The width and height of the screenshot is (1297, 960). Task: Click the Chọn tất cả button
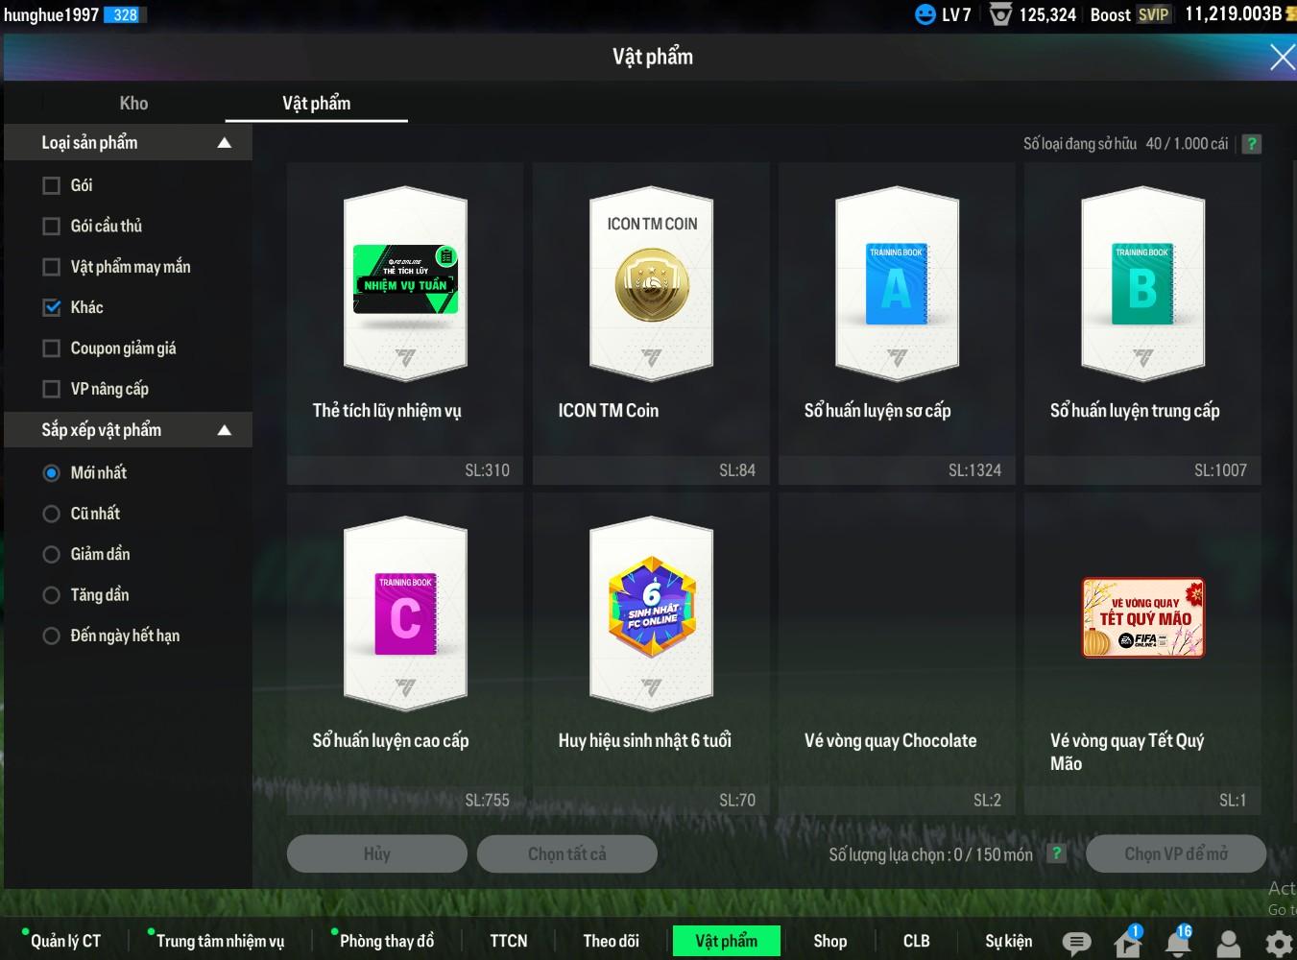(x=566, y=853)
